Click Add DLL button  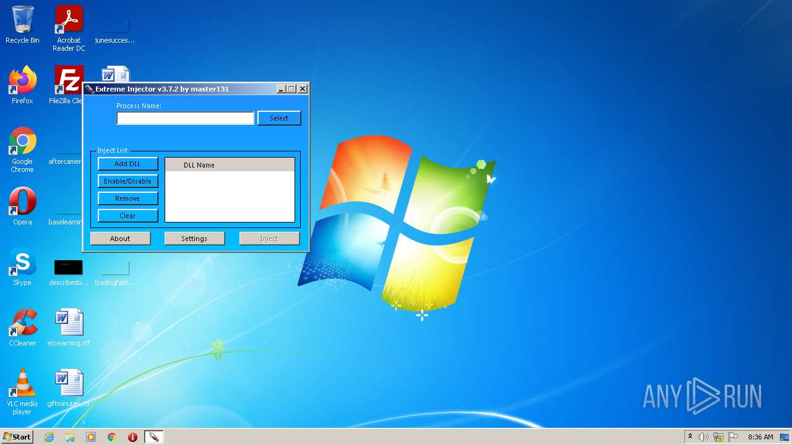(127, 164)
